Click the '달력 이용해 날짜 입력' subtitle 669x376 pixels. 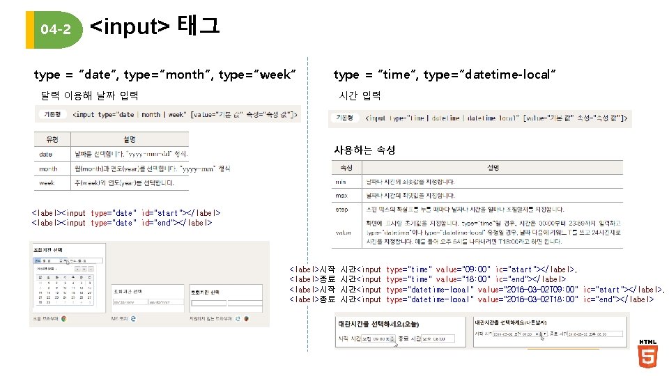click(89, 95)
